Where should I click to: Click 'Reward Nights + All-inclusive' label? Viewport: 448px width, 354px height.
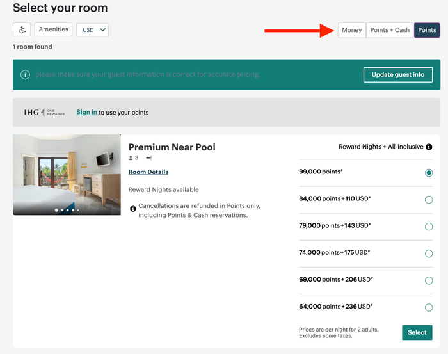[381, 147]
